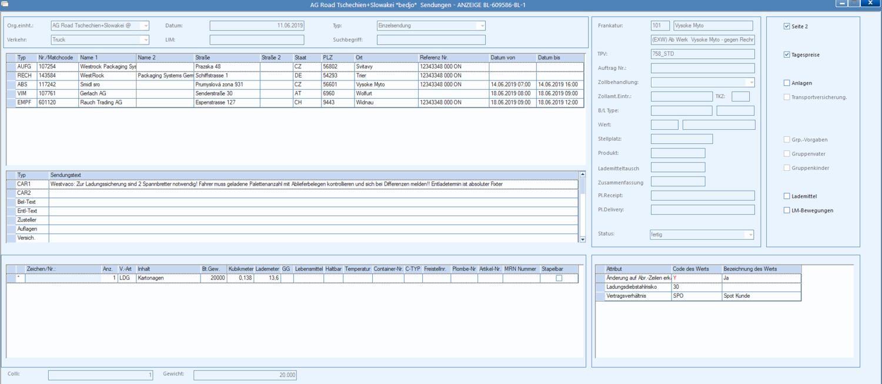This screenshot has width=882, height=384.
Task: Click the Schiffstrasse 1 street cell
Action: (227, 76)
